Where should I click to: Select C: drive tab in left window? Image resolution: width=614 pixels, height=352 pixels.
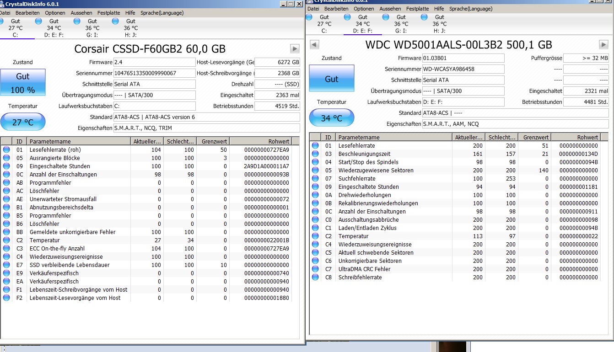point(15,28)
